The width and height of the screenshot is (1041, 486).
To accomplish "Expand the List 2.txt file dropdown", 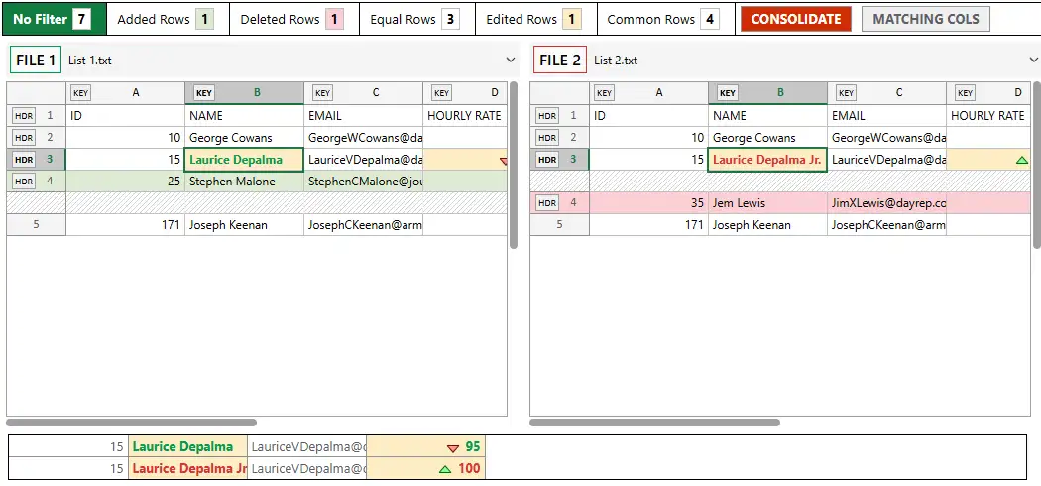I will (1033, 61).
